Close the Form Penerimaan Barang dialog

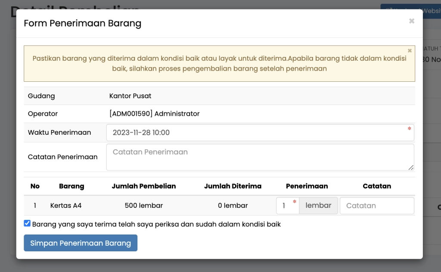(411, 21)
